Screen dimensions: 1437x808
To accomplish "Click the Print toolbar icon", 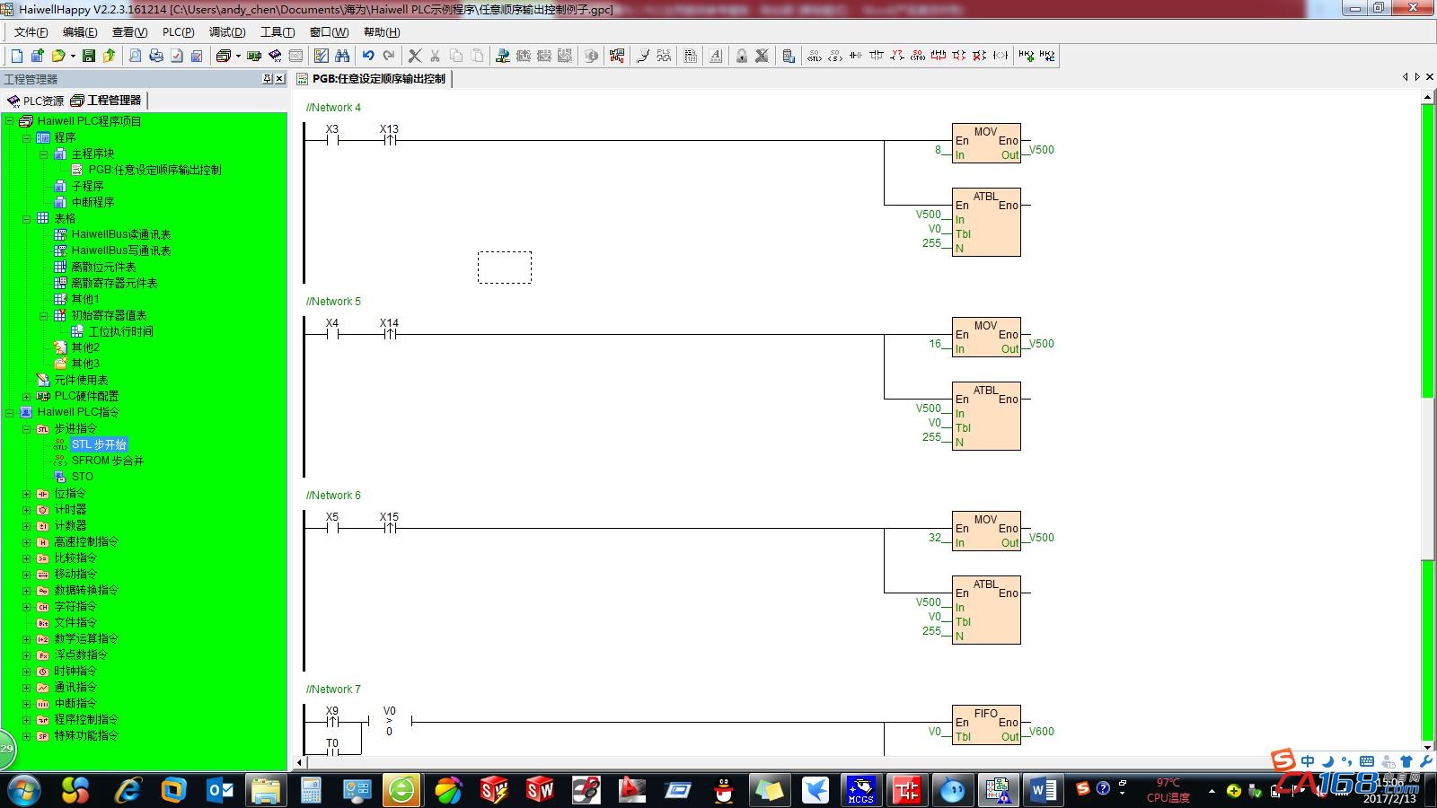I will tap(156, 56).
